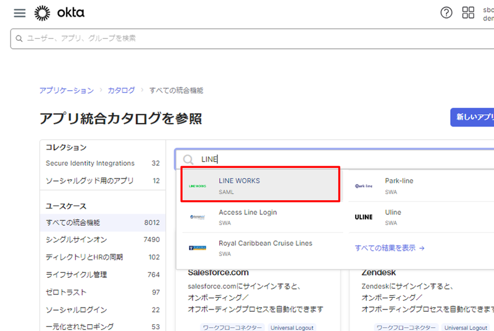Click the magnifier in the top search bar

19,38
